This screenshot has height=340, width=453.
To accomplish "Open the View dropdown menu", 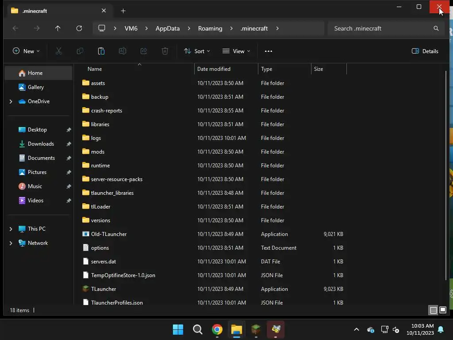I will pyautogui.click(x=236, y=51).
